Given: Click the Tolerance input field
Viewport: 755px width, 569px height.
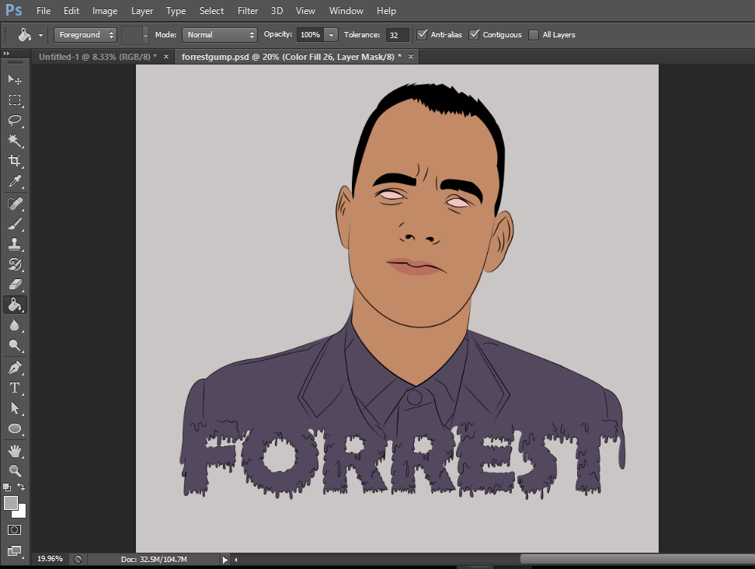Looking at the screenshot, I should pos(397,35).
